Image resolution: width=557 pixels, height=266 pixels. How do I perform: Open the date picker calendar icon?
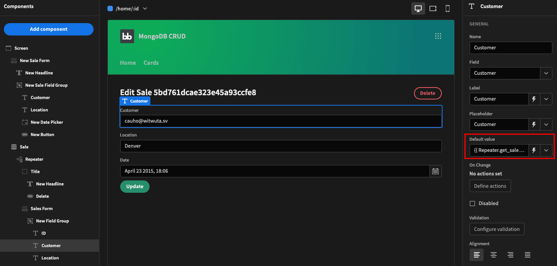pyautogui.click(x=435, y=171)
